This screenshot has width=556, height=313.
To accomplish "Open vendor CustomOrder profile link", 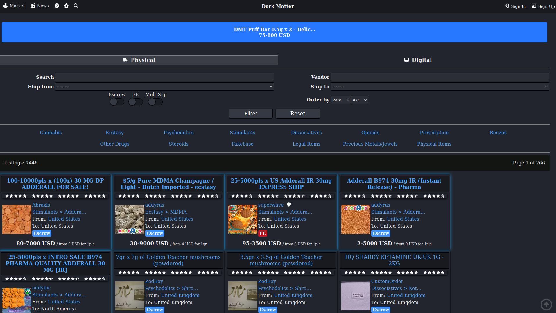I will point(387,281).
